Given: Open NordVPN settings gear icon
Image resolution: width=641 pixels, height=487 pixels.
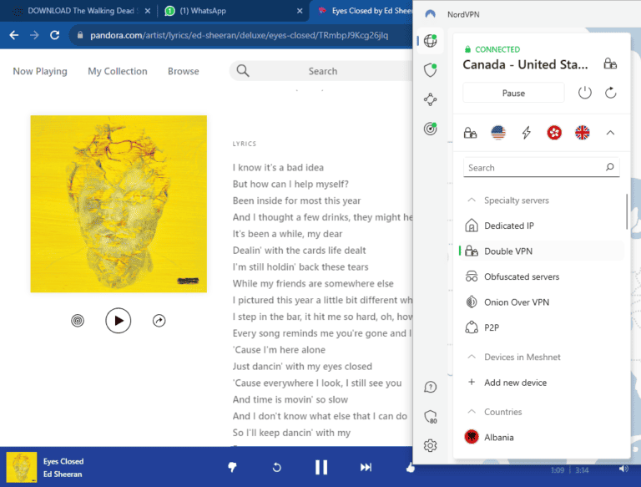Looking at the screenshot, I should tap(431, 445).
